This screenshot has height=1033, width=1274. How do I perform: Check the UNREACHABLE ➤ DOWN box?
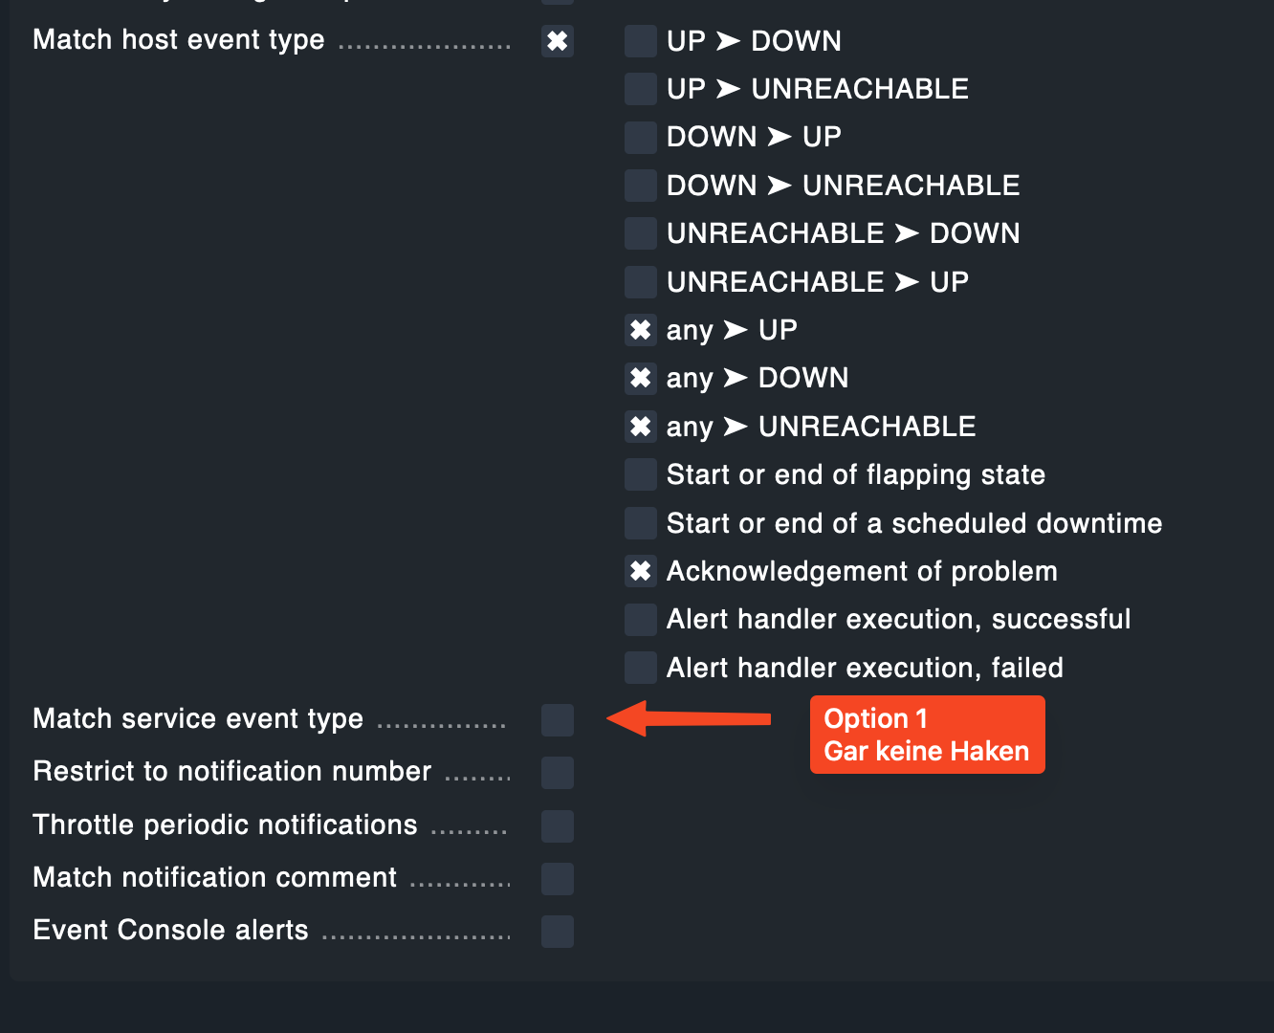pos(640,233)
